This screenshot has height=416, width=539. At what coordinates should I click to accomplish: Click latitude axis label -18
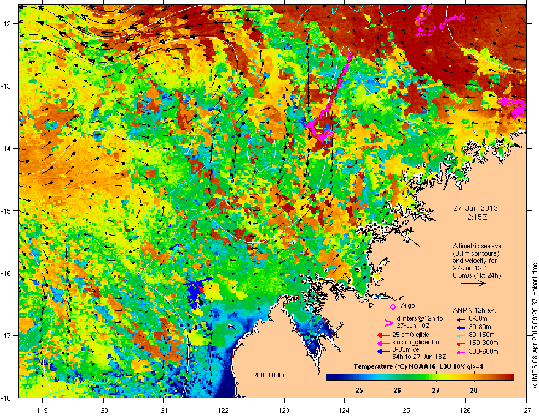(x=7, y=398)
